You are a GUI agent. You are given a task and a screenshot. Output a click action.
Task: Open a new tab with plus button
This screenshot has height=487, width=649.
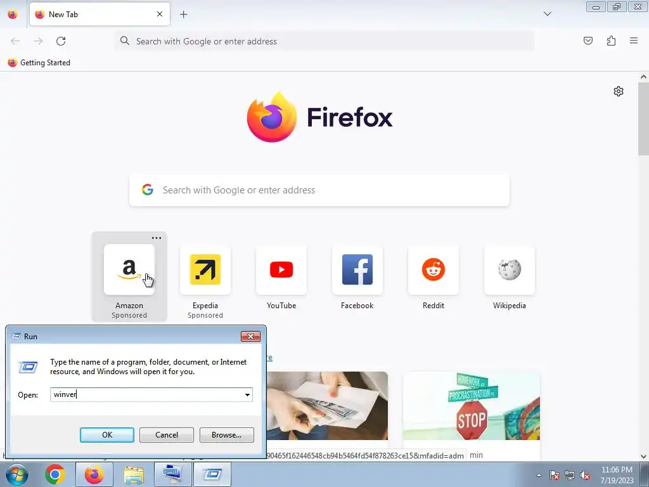point(183,15)
